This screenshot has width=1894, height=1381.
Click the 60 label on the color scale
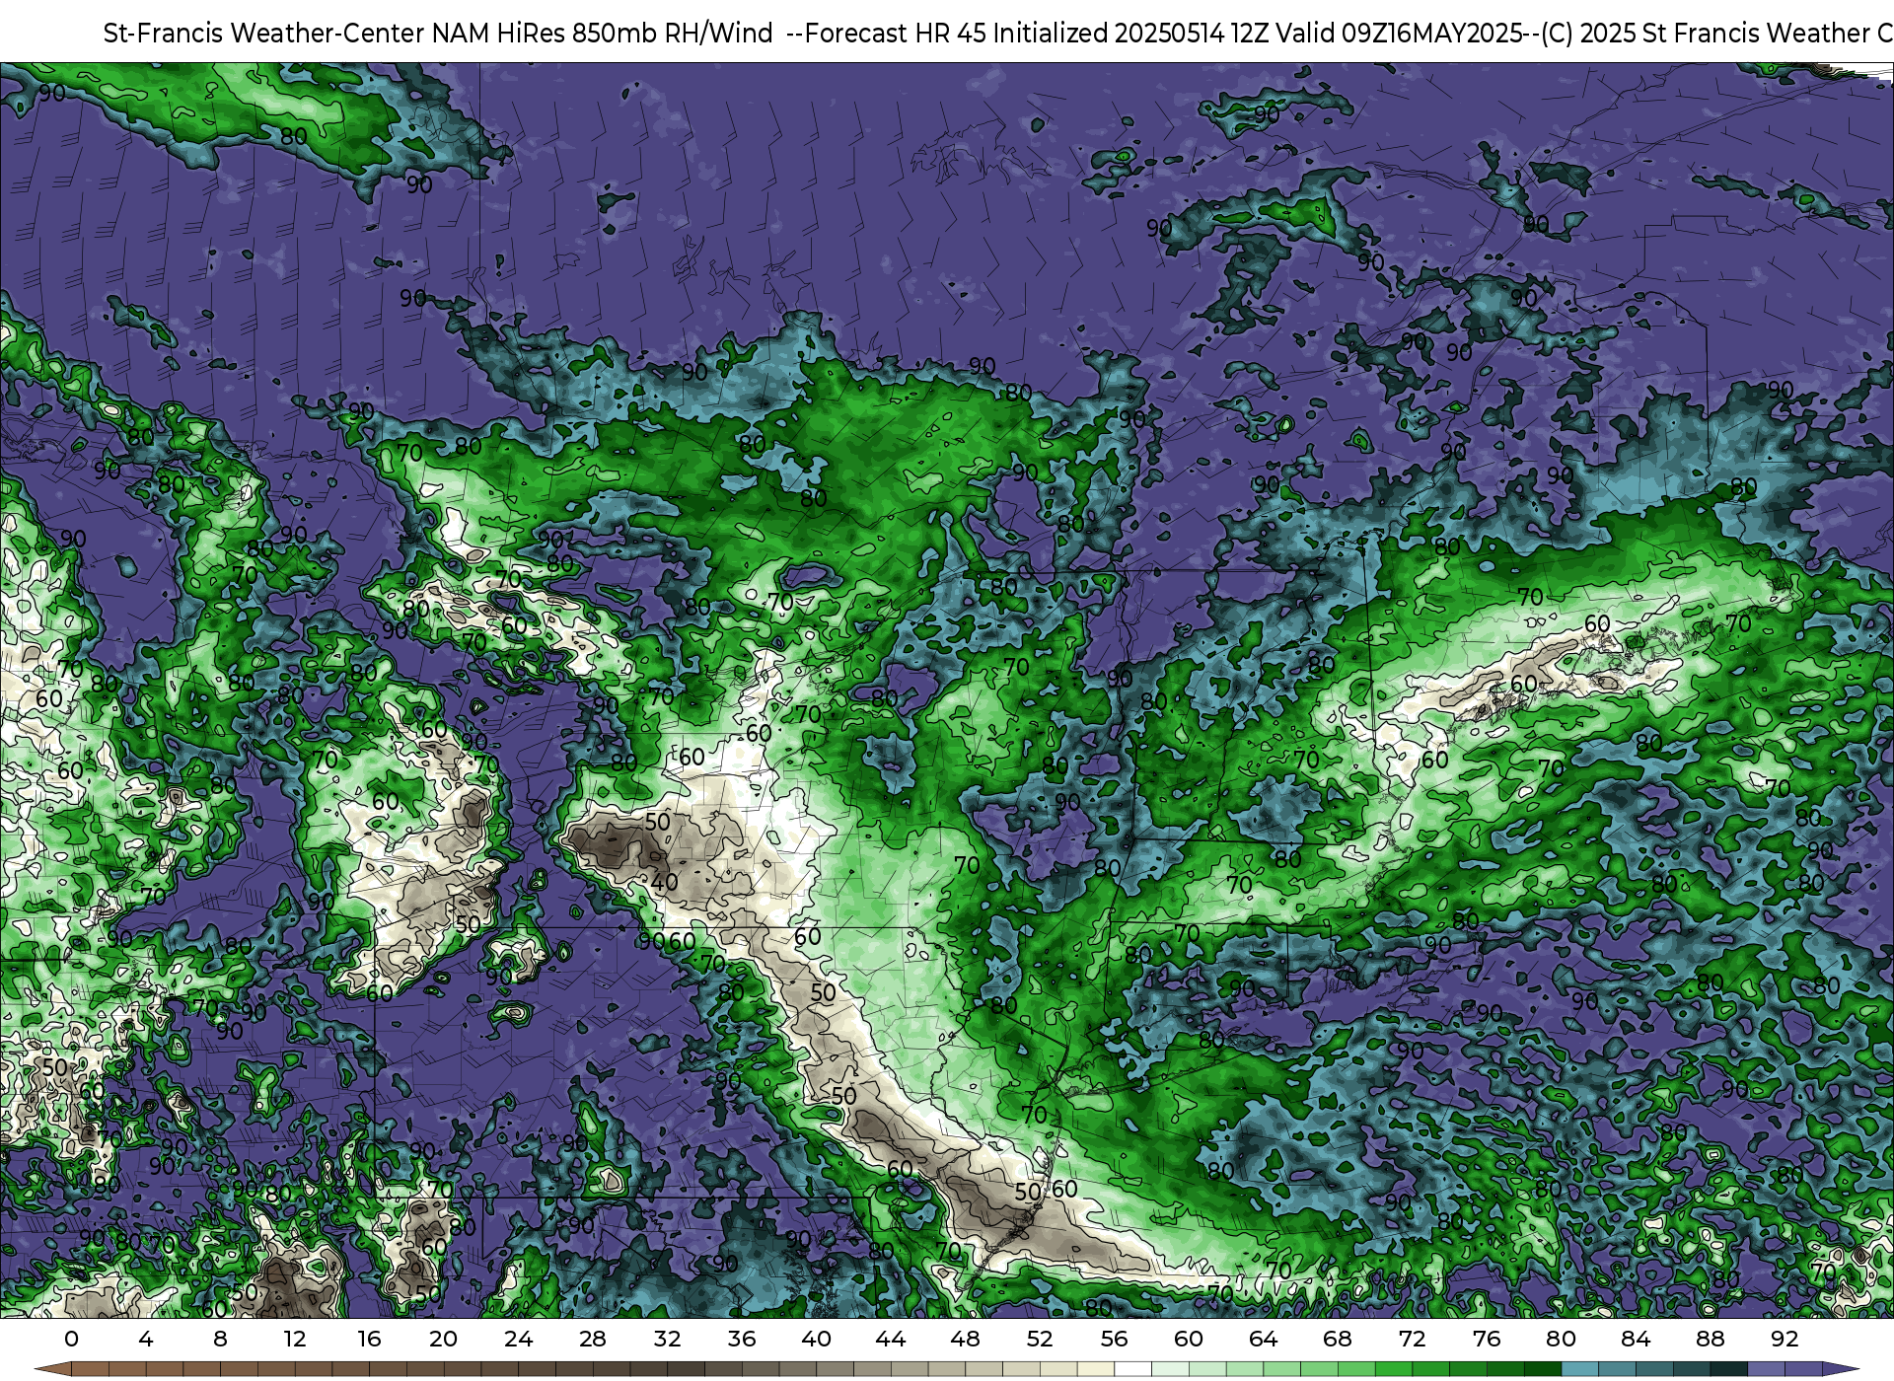point(1189,1339)
